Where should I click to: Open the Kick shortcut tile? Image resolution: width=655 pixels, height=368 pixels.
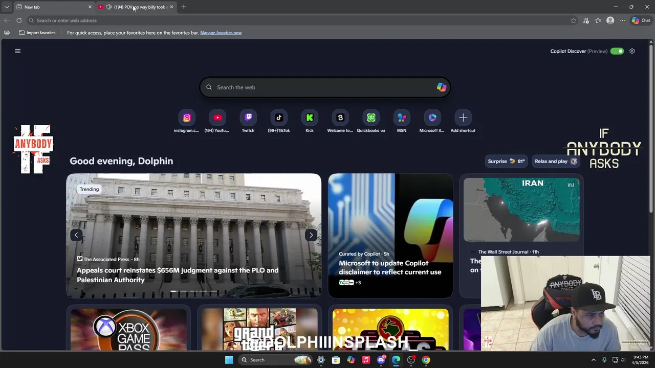point(310,118)
